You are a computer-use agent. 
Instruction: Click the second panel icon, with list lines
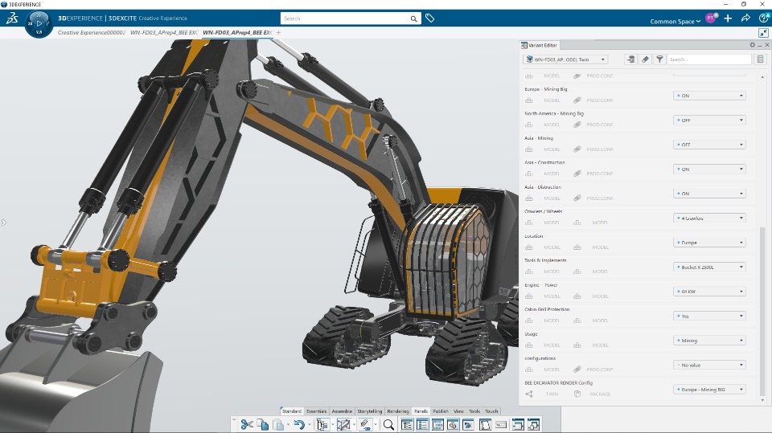pyautogui.click(x=422, y=425)
